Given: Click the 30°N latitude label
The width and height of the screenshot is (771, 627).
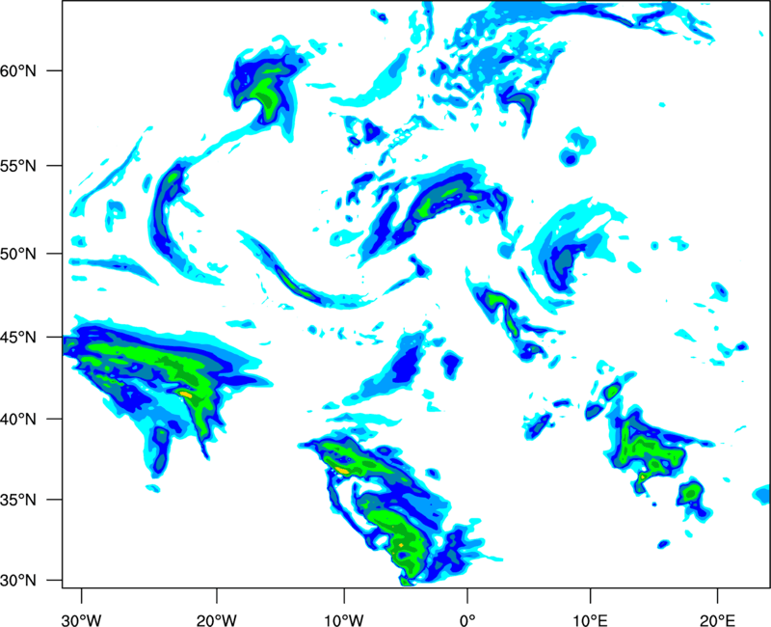Looking at the screenshot, I should click(18, 581).
